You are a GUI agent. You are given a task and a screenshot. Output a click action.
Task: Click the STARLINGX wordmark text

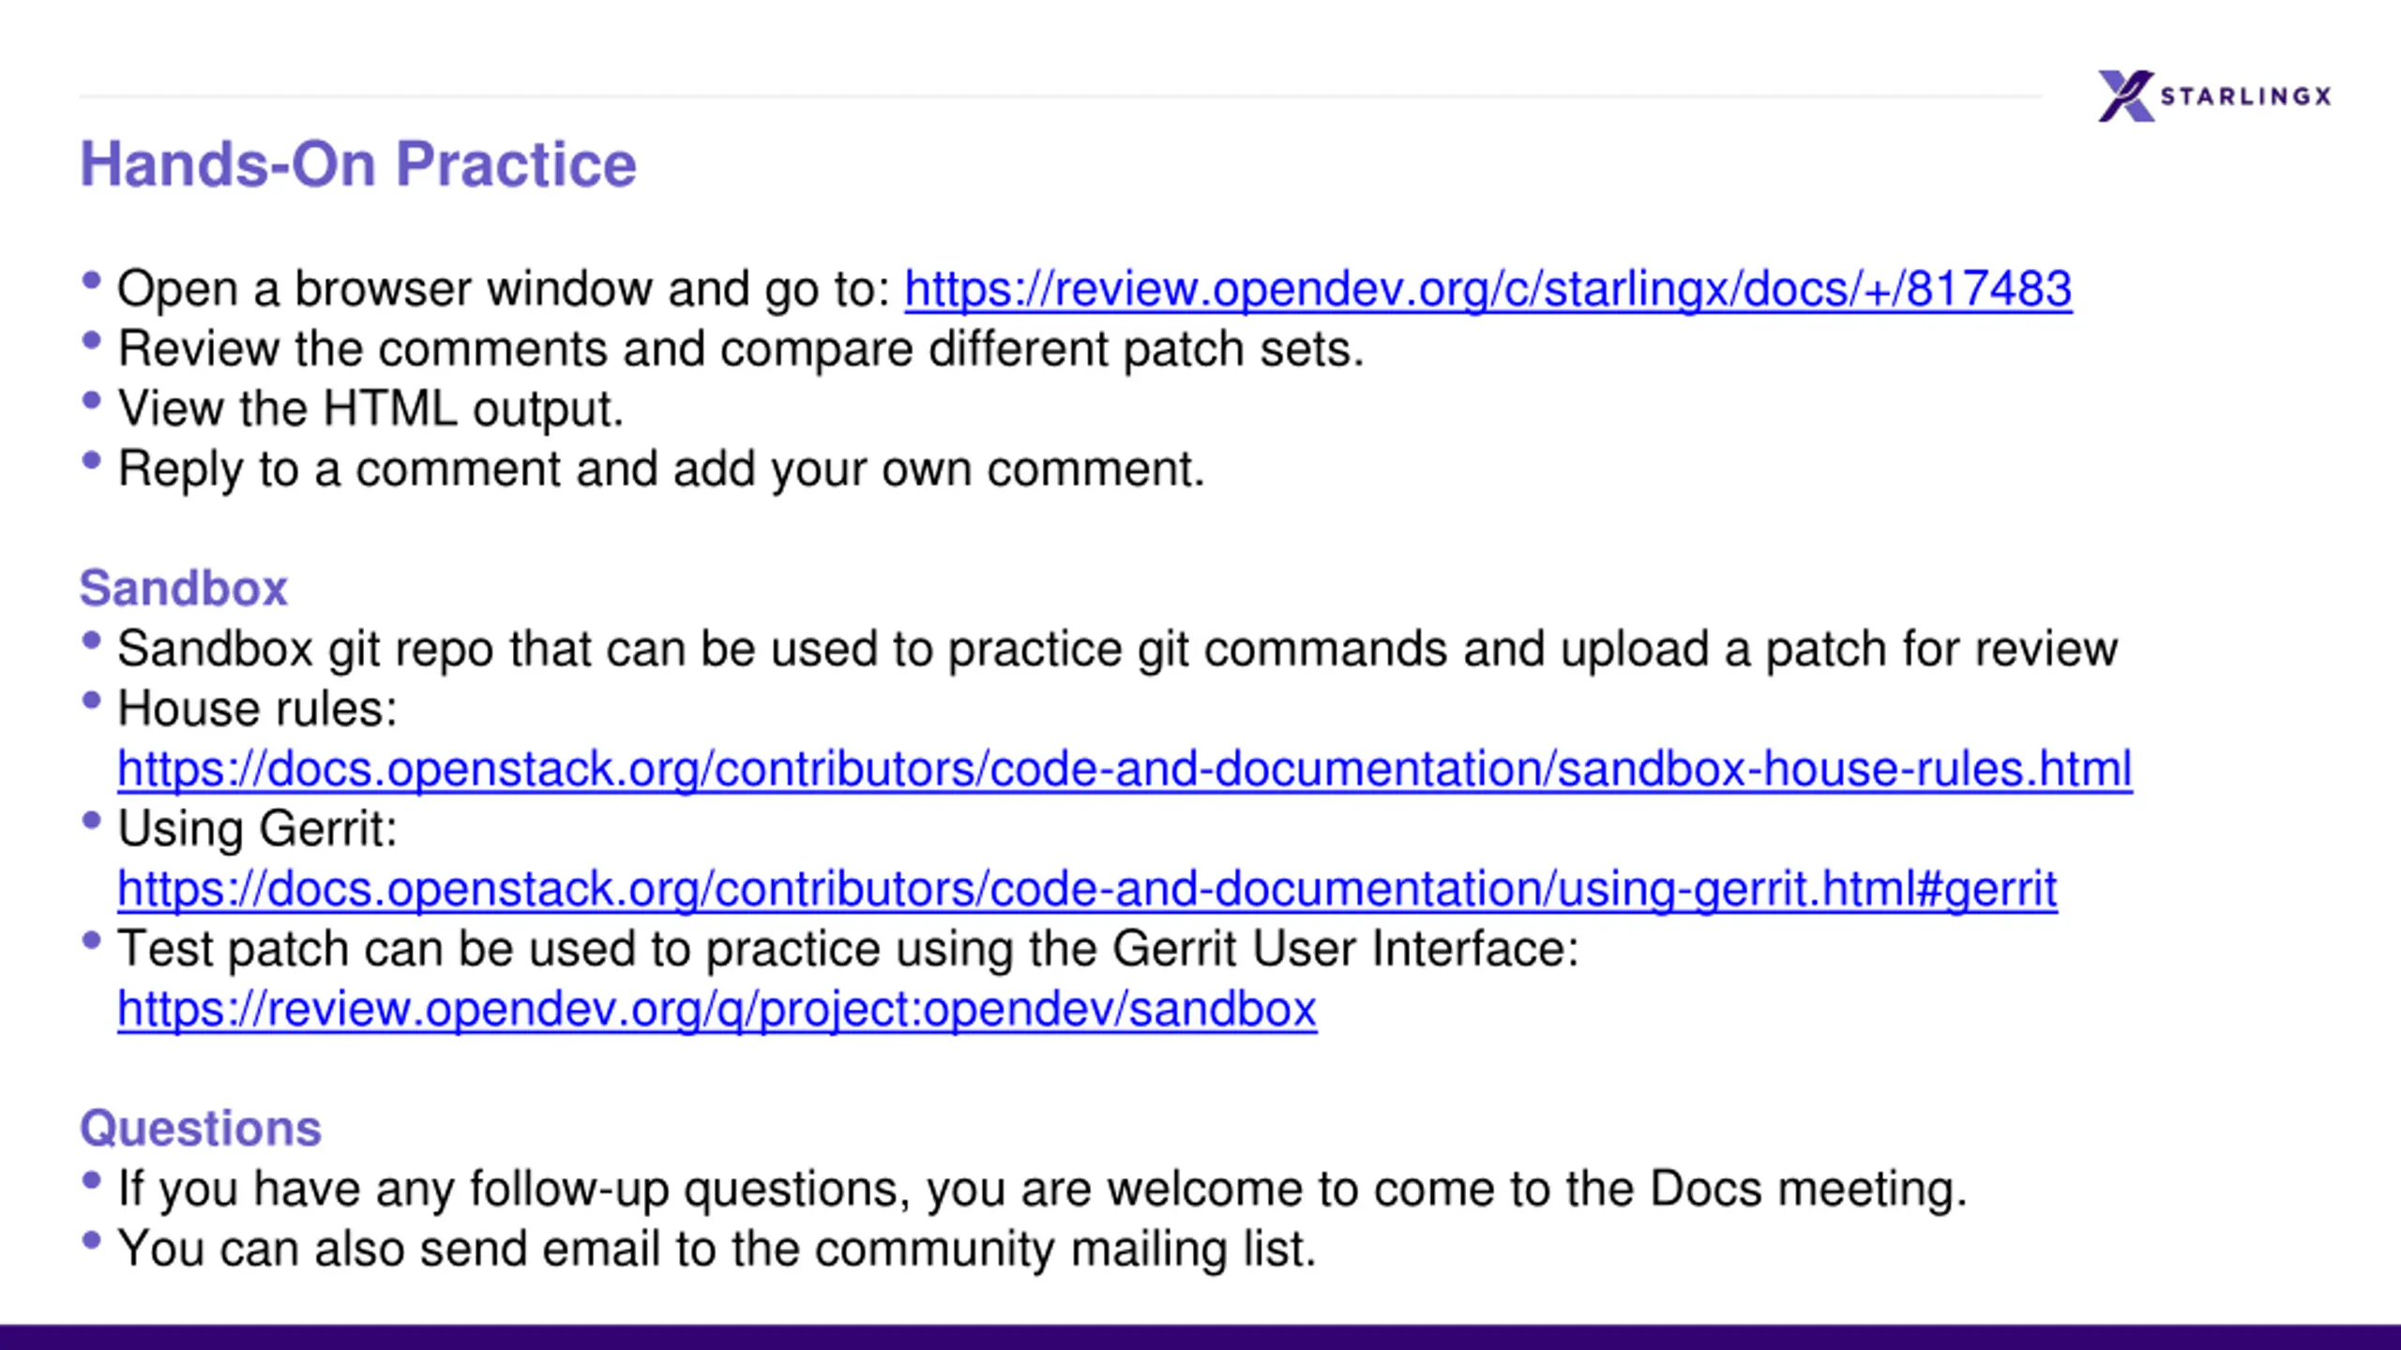coord(2245,96)
